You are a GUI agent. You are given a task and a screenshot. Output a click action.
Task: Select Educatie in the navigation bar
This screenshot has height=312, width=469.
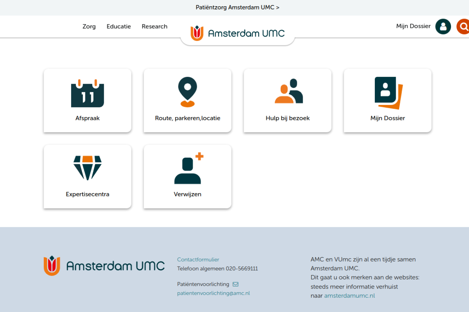coord(119,26)
